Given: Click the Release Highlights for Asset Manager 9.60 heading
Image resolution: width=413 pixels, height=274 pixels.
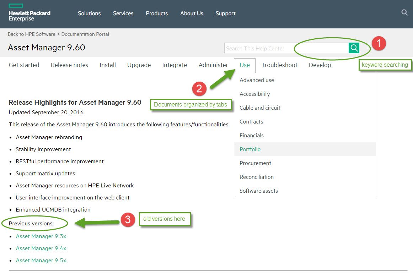Looking at the screenshot, I should (75, 103).
